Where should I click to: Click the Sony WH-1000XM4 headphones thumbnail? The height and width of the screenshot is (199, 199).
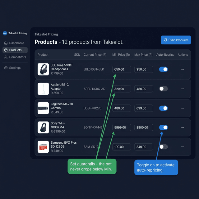[43, 127]
